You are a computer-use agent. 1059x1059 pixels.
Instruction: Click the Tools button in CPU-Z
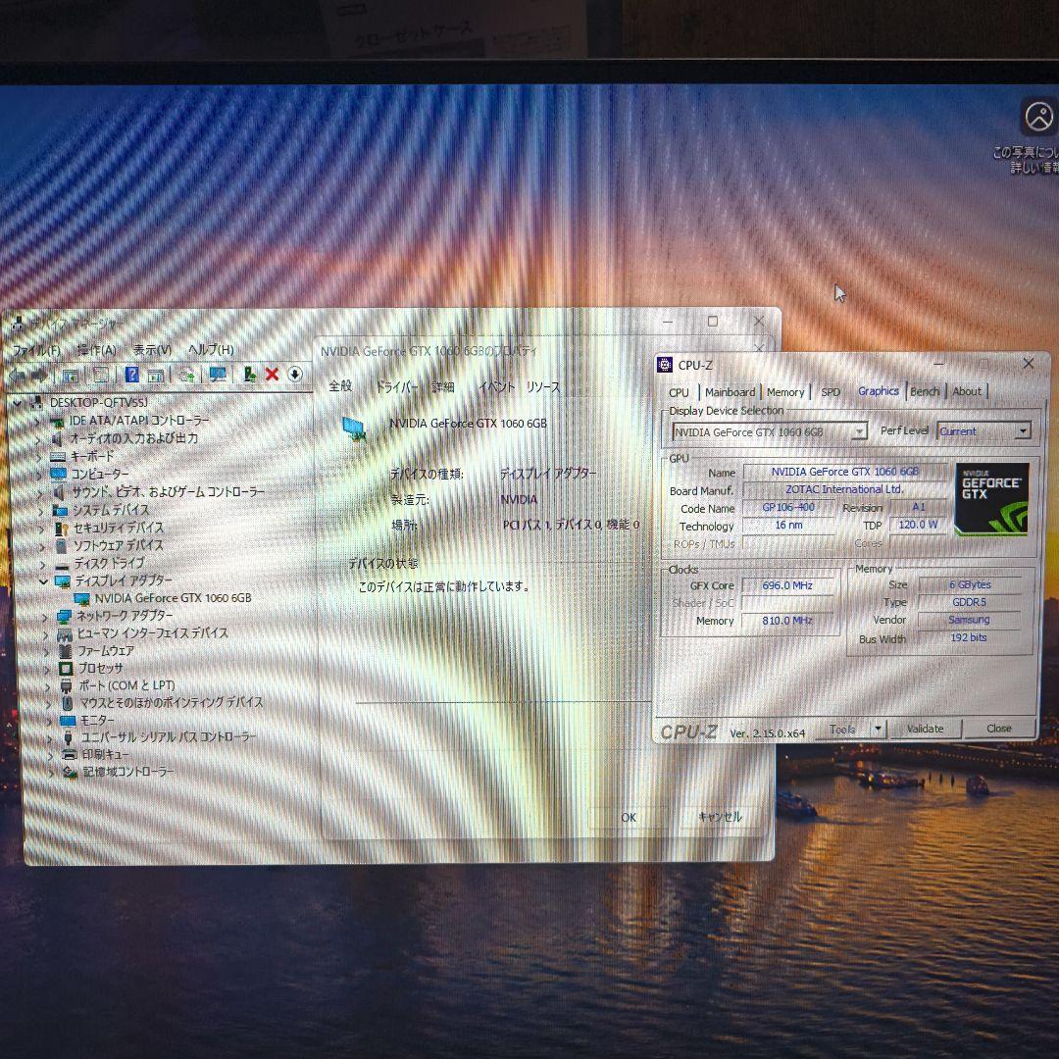842,730
